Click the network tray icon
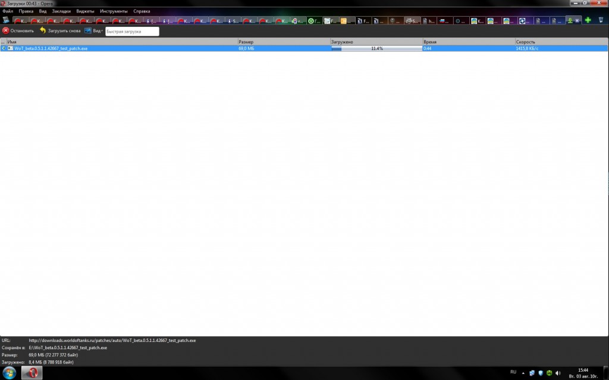 [x=532, y=372]
